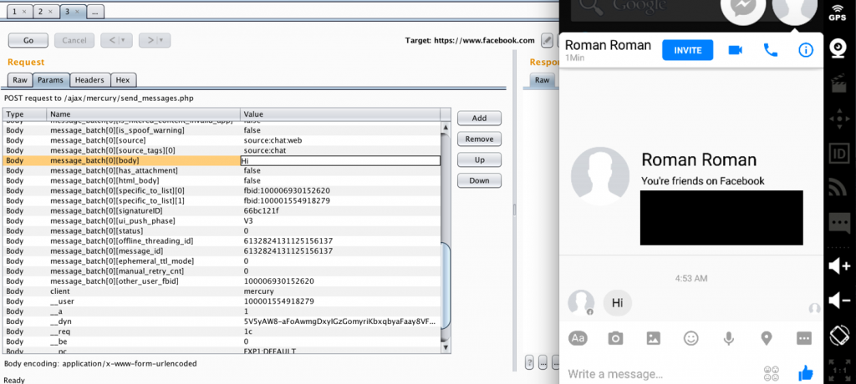This screenshot has width=856, height=384.
Task: Start a voice call using the phone icon
Action: 770,50
